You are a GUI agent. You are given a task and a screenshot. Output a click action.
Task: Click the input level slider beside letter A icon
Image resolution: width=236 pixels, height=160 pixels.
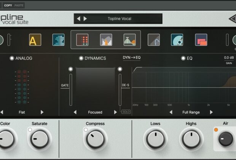pos(9,40)
